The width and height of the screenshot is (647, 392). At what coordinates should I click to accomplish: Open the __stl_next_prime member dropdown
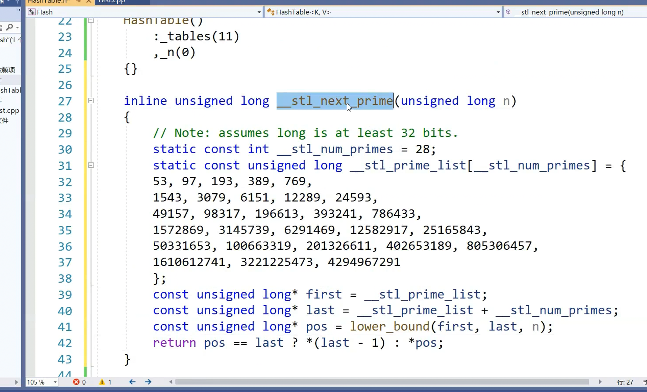pyautogui.click(x=575, y=12)
